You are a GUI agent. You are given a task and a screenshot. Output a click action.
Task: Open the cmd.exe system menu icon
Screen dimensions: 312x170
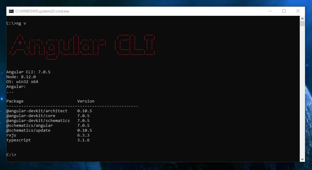[11, 11]
